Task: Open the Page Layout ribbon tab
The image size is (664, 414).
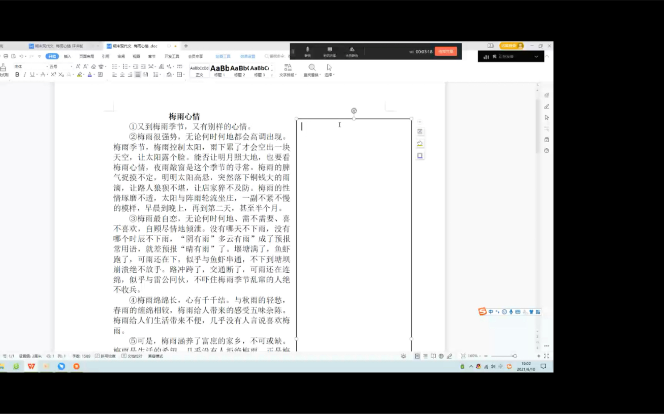Action: coord(86,56)
